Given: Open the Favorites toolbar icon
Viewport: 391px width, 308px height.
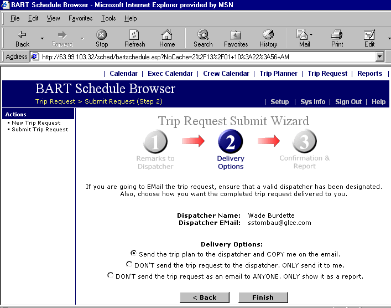Looking at the screenshot, I should (x=236, y=34).
